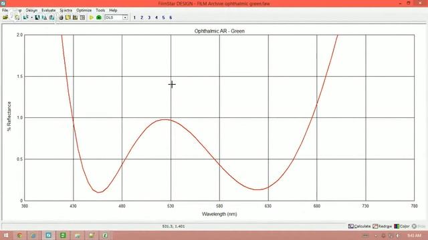Open the Spectra menu

click(66, 11)
